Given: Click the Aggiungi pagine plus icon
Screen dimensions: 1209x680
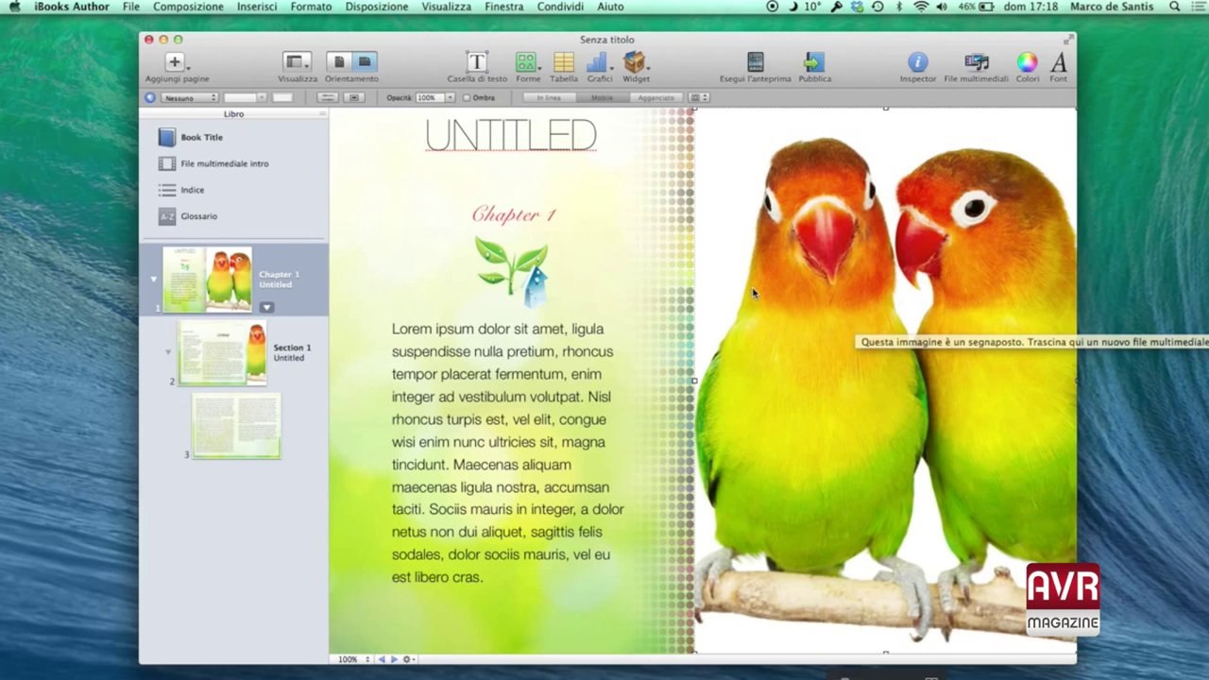Looking at the screenshot, I should click(x=176, y=62).
